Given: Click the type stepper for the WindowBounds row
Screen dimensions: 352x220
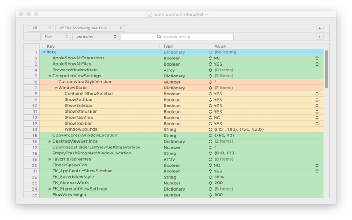Looking at the screenshot, I should 210,129.
